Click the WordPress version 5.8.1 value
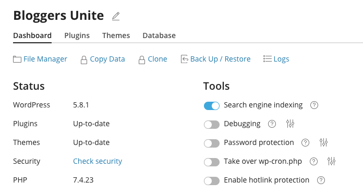This screenshot has height=194, width=363. tap(81, 105)
